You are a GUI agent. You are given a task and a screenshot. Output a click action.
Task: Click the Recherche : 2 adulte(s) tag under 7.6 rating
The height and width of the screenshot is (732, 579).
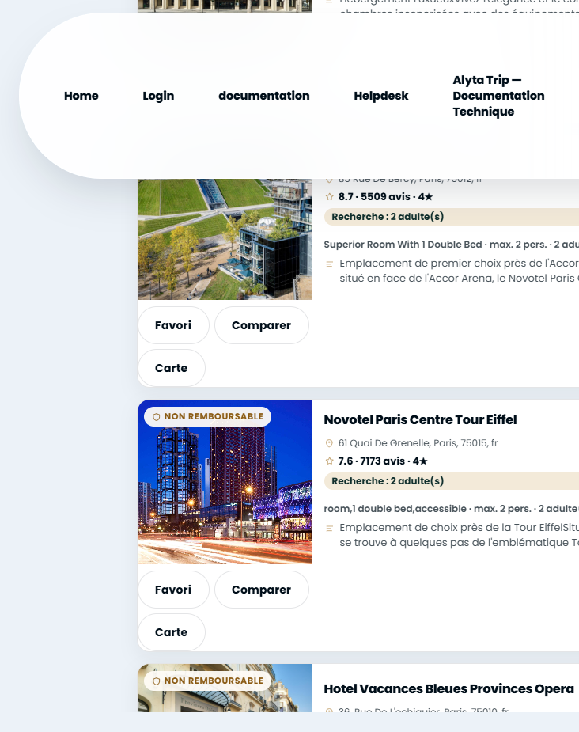452,481
